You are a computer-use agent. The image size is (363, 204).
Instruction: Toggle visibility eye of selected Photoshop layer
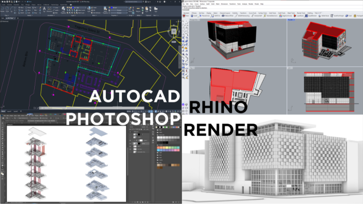(x=130, y=143)
